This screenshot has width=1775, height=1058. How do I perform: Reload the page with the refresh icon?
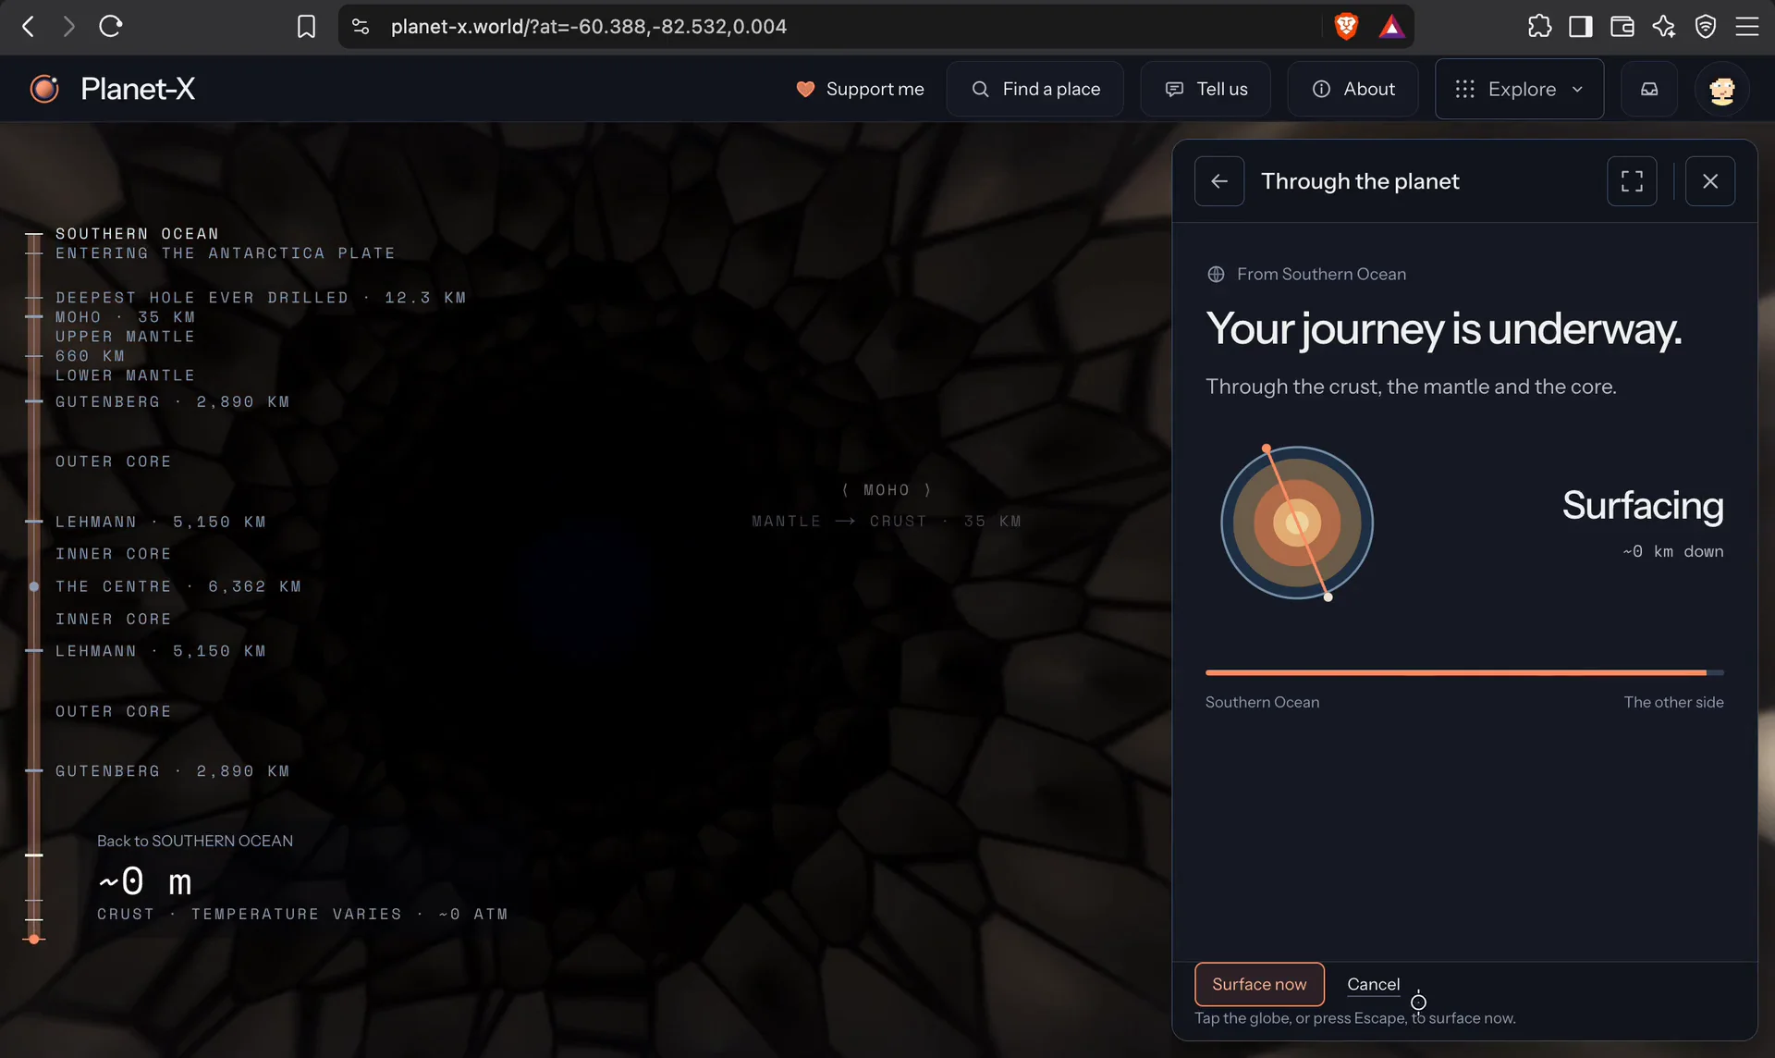111,26
